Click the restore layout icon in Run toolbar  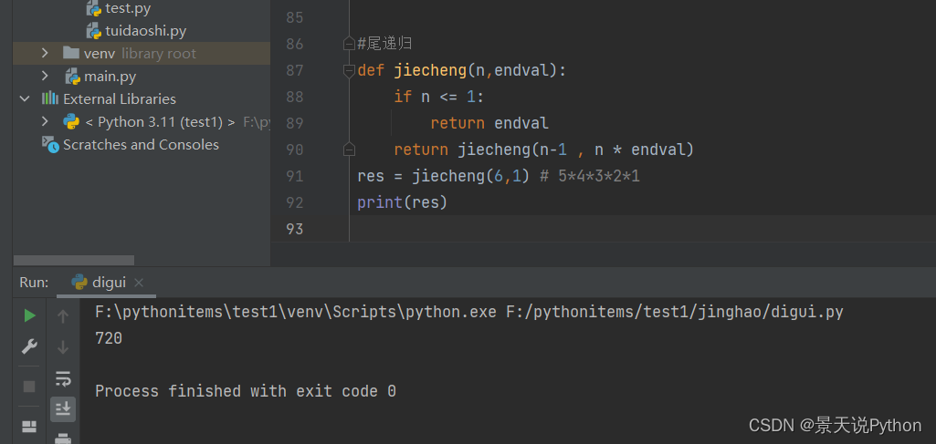tap(29, 427)
